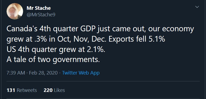This screenshot has width=206, height=99.
Task: Open the Mr Stache display name
Action: click(39, 8)
